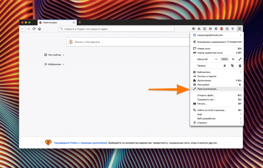Select the Новая вкладка tab
Viewport: 263px width, 168px height.
(57, 22)
